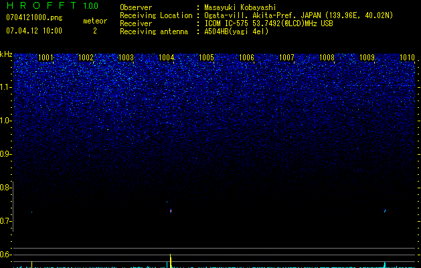This screenshot has height=268, width=421.
Task: Click the 1004 minute marker
Action: coord(166,58)
